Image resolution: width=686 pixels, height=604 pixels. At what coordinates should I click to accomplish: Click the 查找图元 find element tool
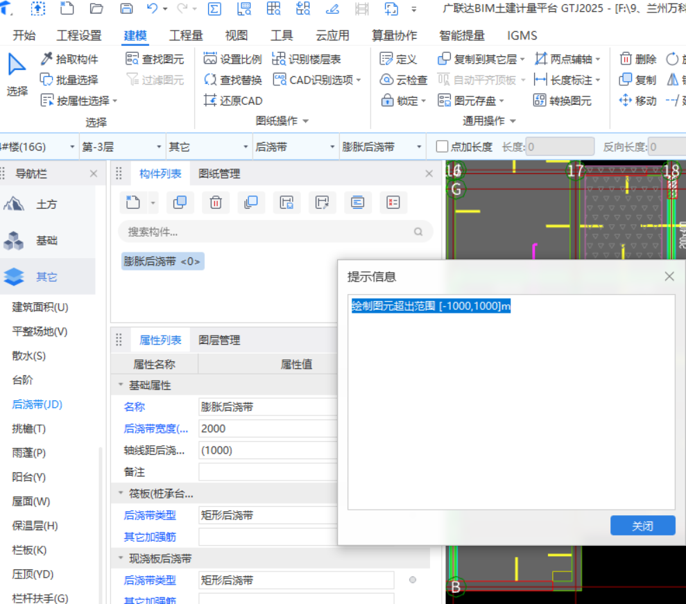[x=155, y=59]
